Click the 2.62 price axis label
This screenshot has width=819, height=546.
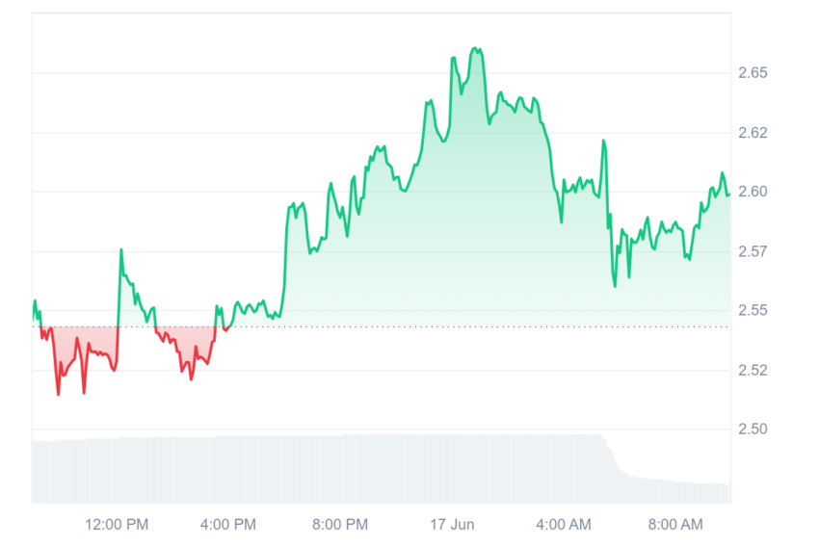(753, 133)
